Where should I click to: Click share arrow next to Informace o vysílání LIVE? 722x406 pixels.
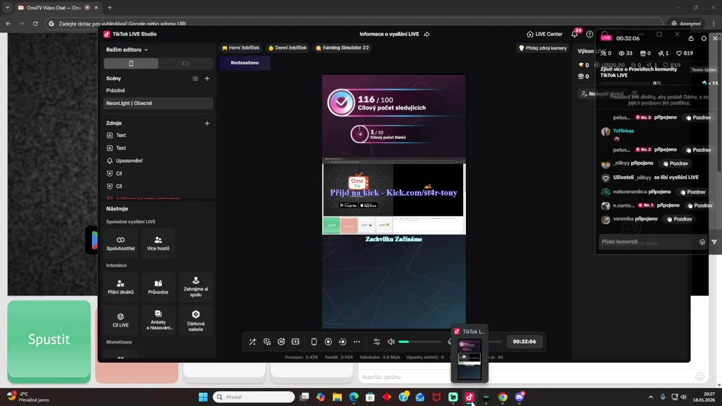click(x=427, y=34)
